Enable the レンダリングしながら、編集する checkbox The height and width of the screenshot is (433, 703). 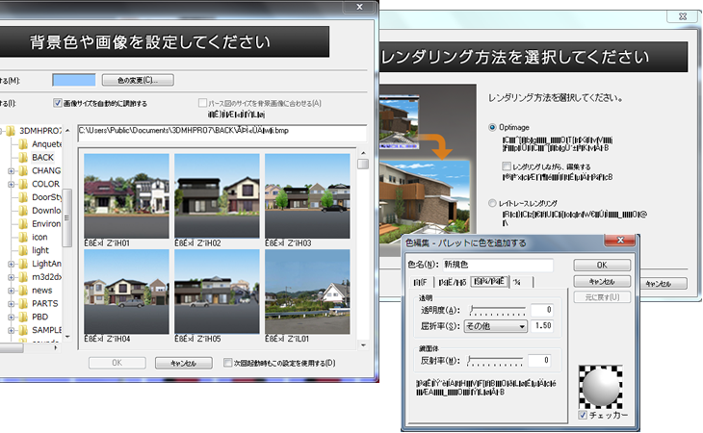click(x=507, y=167)
